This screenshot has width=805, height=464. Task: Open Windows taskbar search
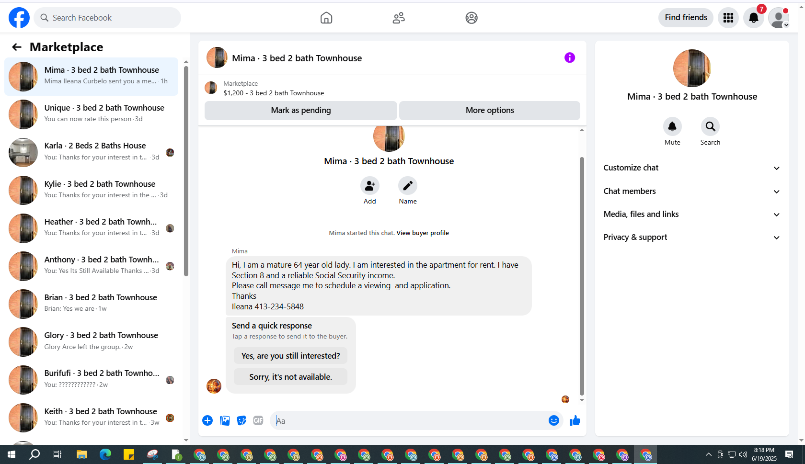tap(34, 454)
